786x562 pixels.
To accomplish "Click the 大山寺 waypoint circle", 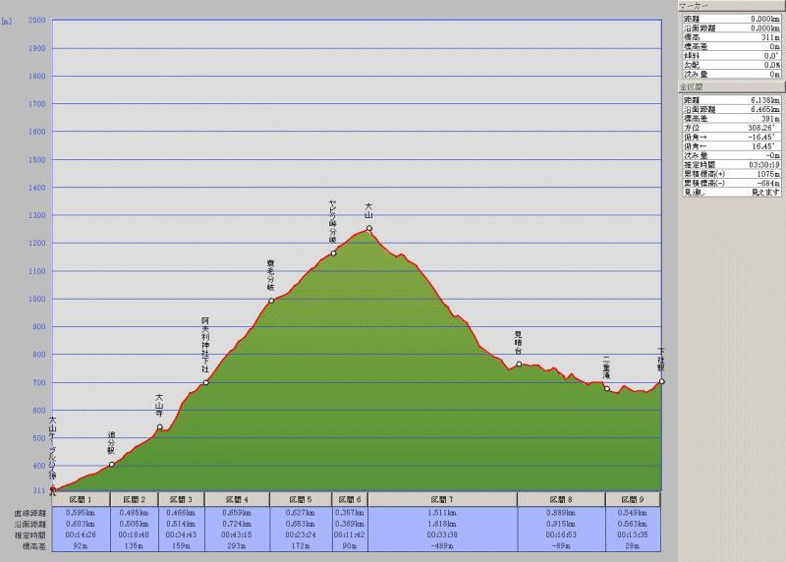I will point(160,427).
